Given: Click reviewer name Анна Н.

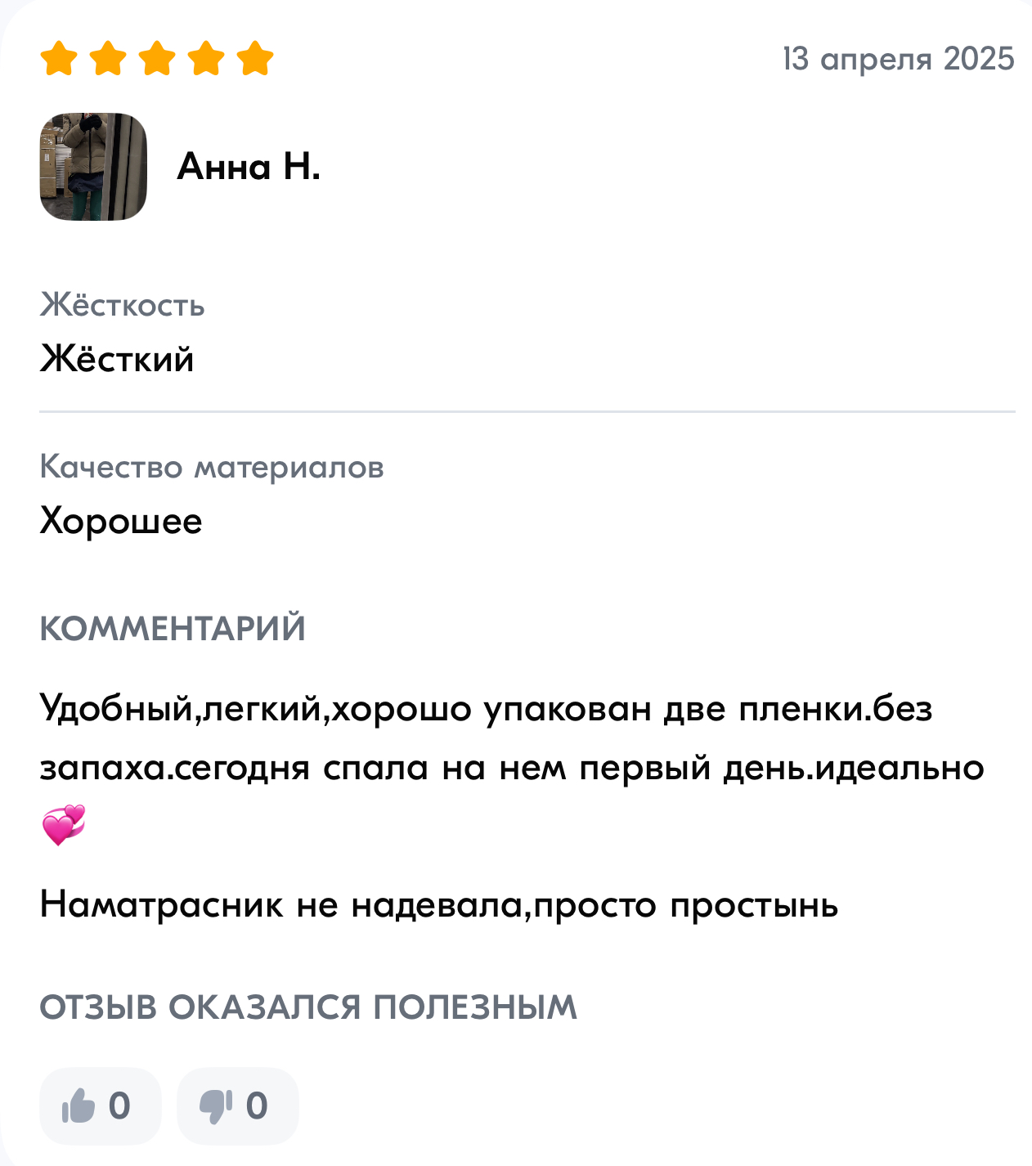Looking at the screenshot, I should [x=249, y=167].
